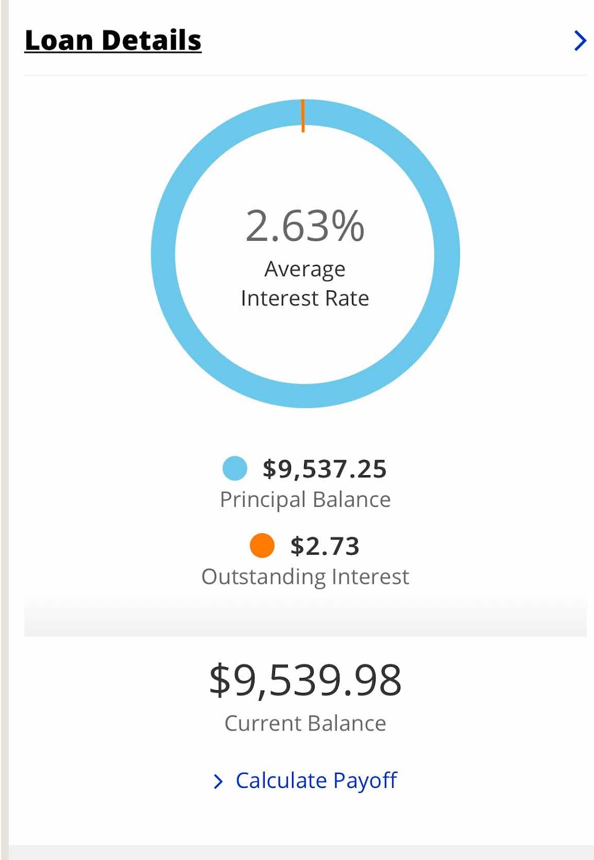
Task: Expand Loan Details with the right chevron
Action: coord(579,40)
